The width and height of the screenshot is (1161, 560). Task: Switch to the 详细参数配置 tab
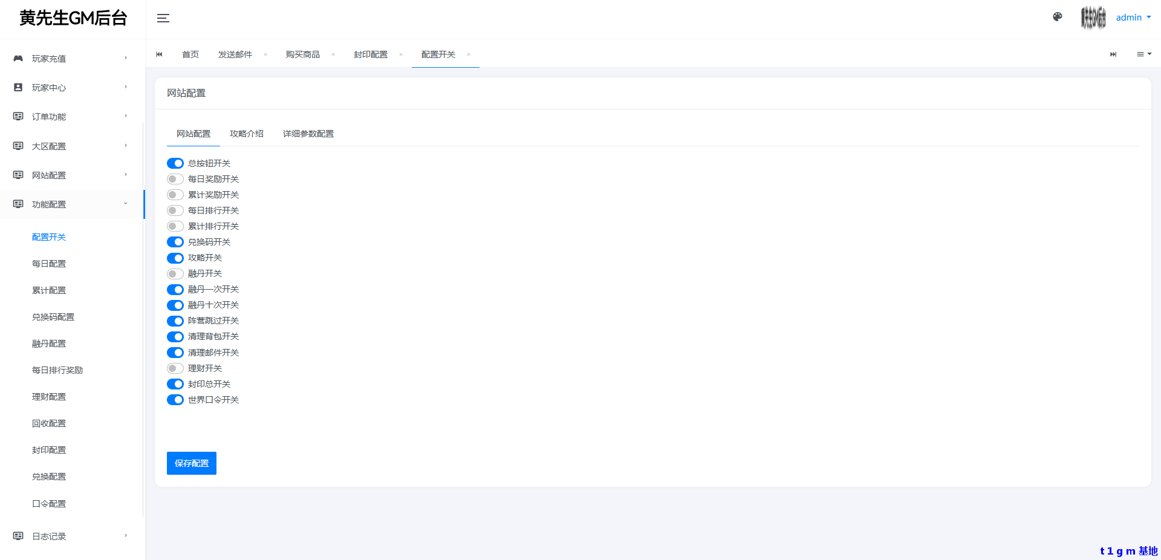[308, 134]
